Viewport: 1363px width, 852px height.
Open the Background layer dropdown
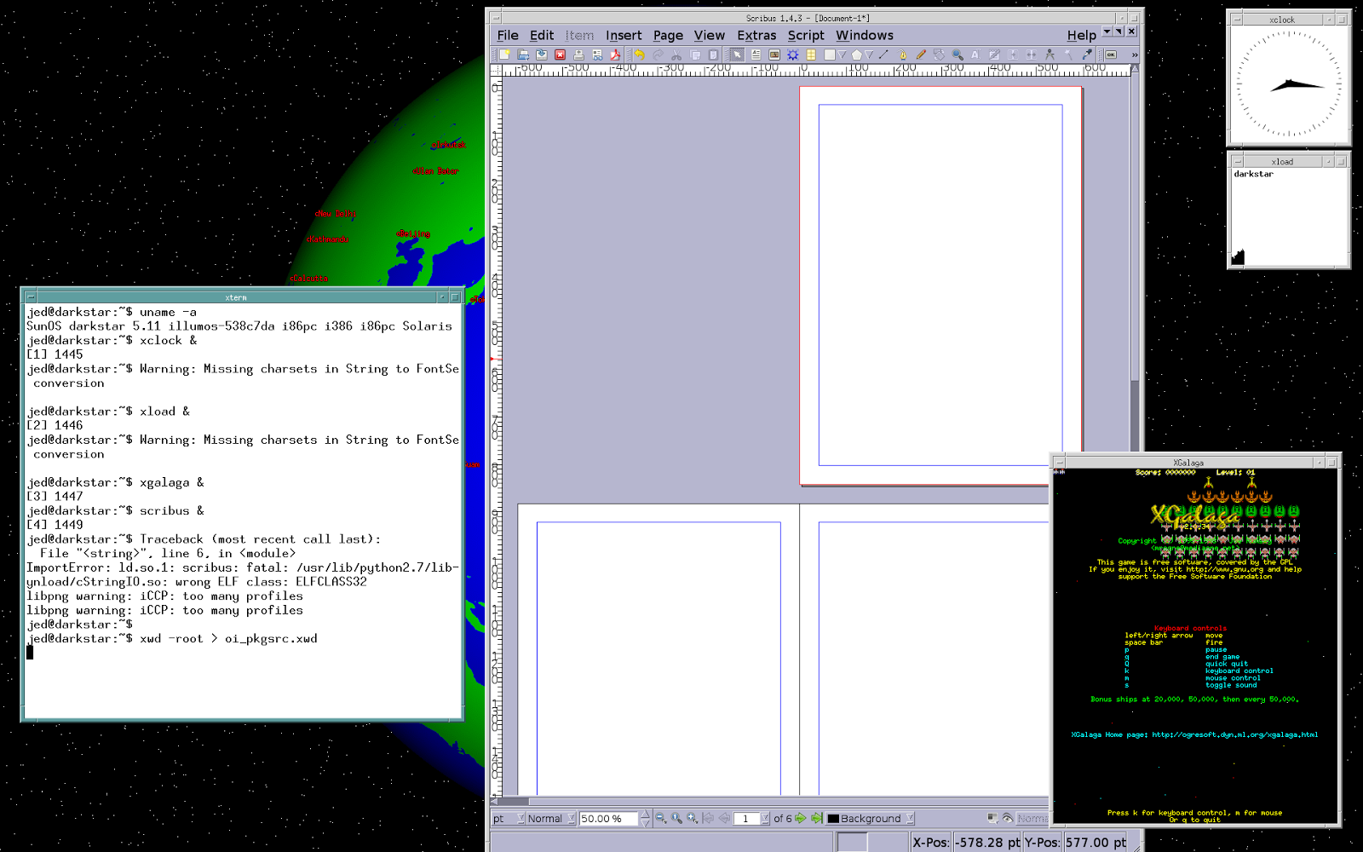coord(871,819)
